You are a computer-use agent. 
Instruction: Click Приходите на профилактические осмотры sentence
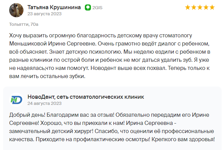(93, 139)
